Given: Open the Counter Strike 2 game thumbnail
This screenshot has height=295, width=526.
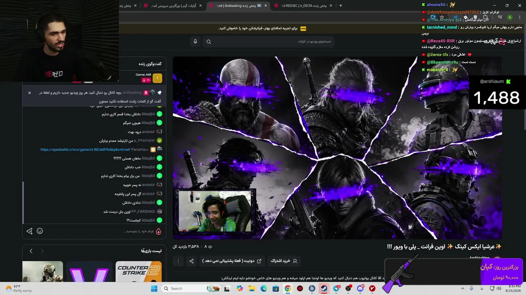Looking at the screenshot, I should (138, 272).
